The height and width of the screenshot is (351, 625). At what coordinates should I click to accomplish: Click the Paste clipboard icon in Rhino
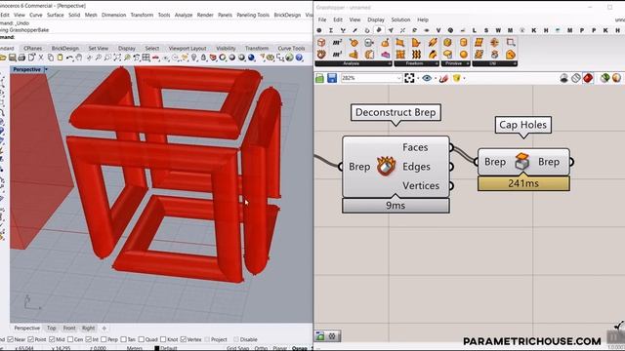[x=60, y=58]
